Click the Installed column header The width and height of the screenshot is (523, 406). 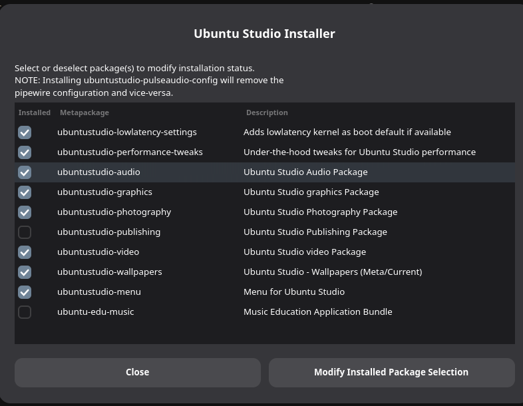coord(35,112)
